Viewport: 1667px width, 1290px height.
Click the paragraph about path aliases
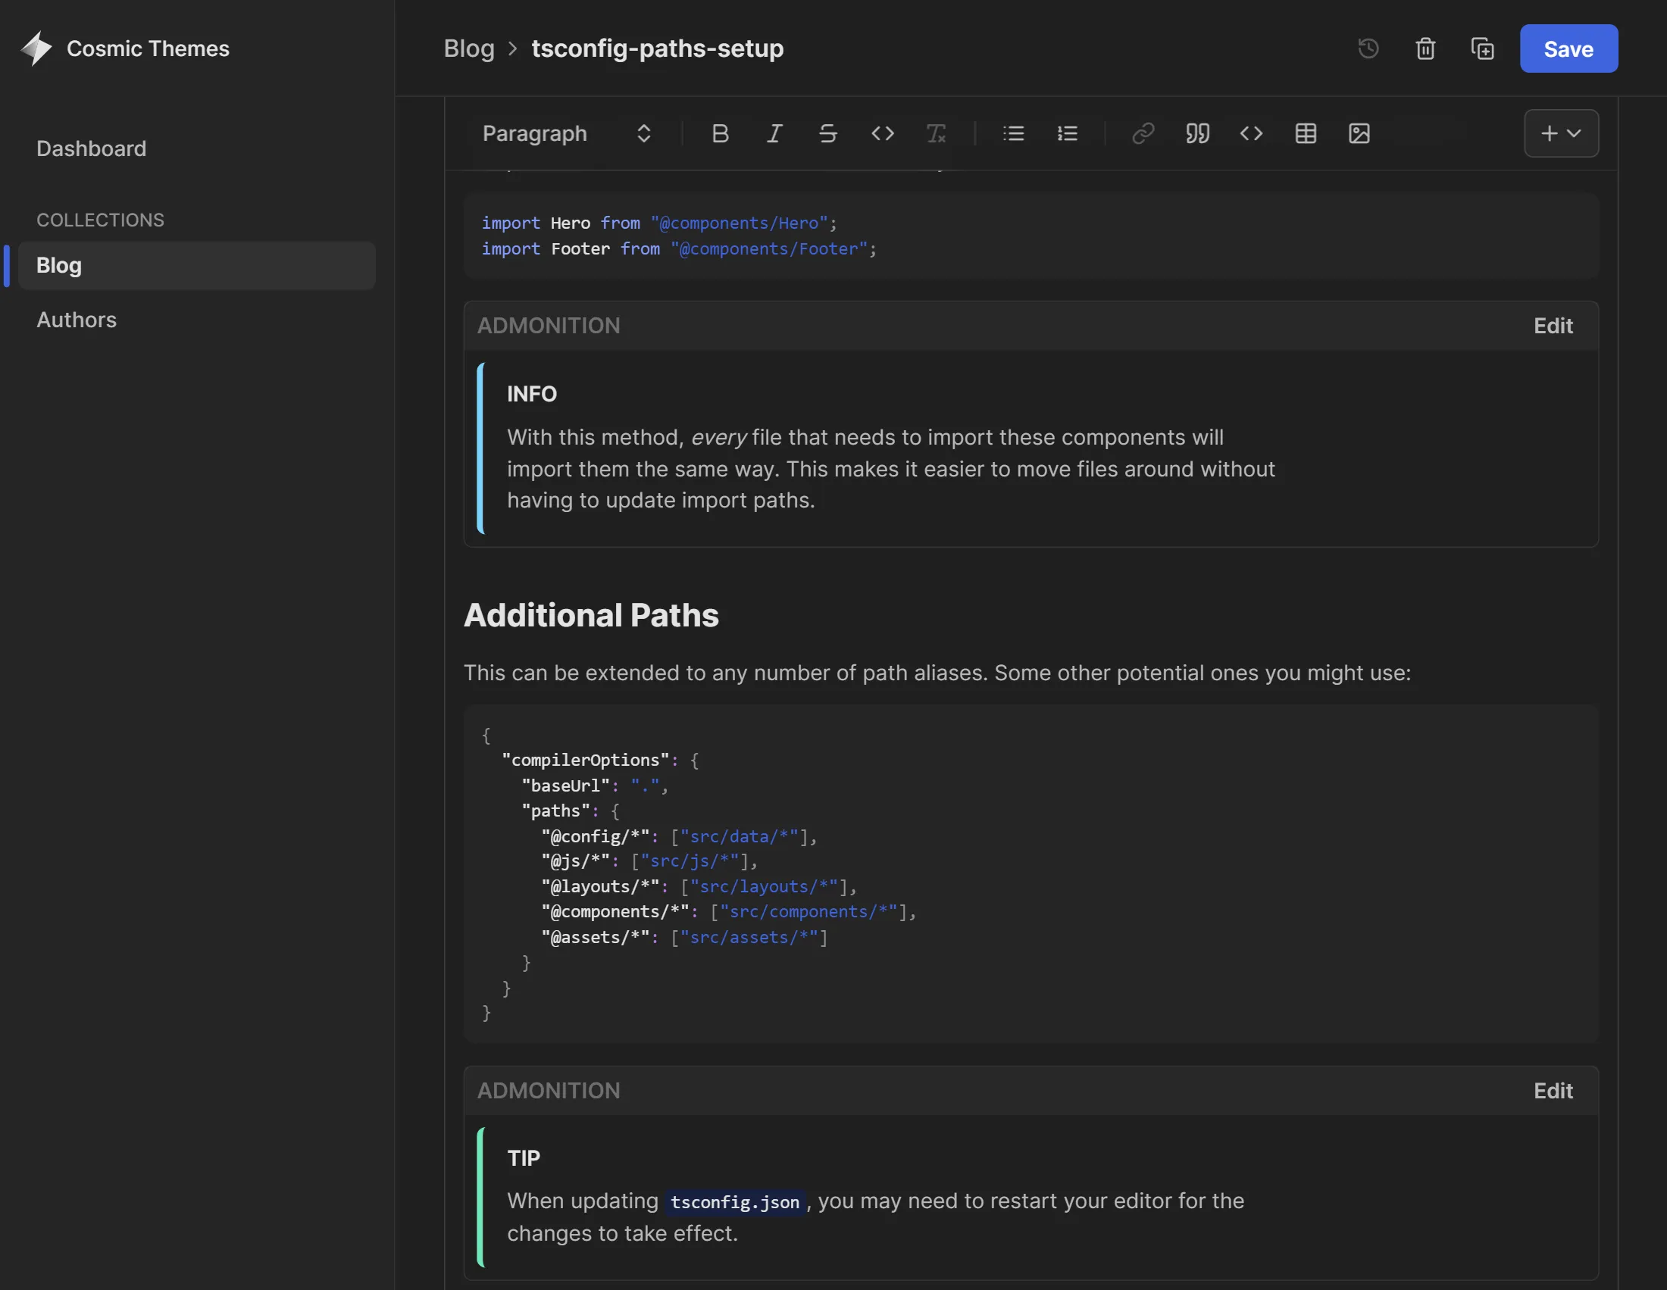coord(937,673)
